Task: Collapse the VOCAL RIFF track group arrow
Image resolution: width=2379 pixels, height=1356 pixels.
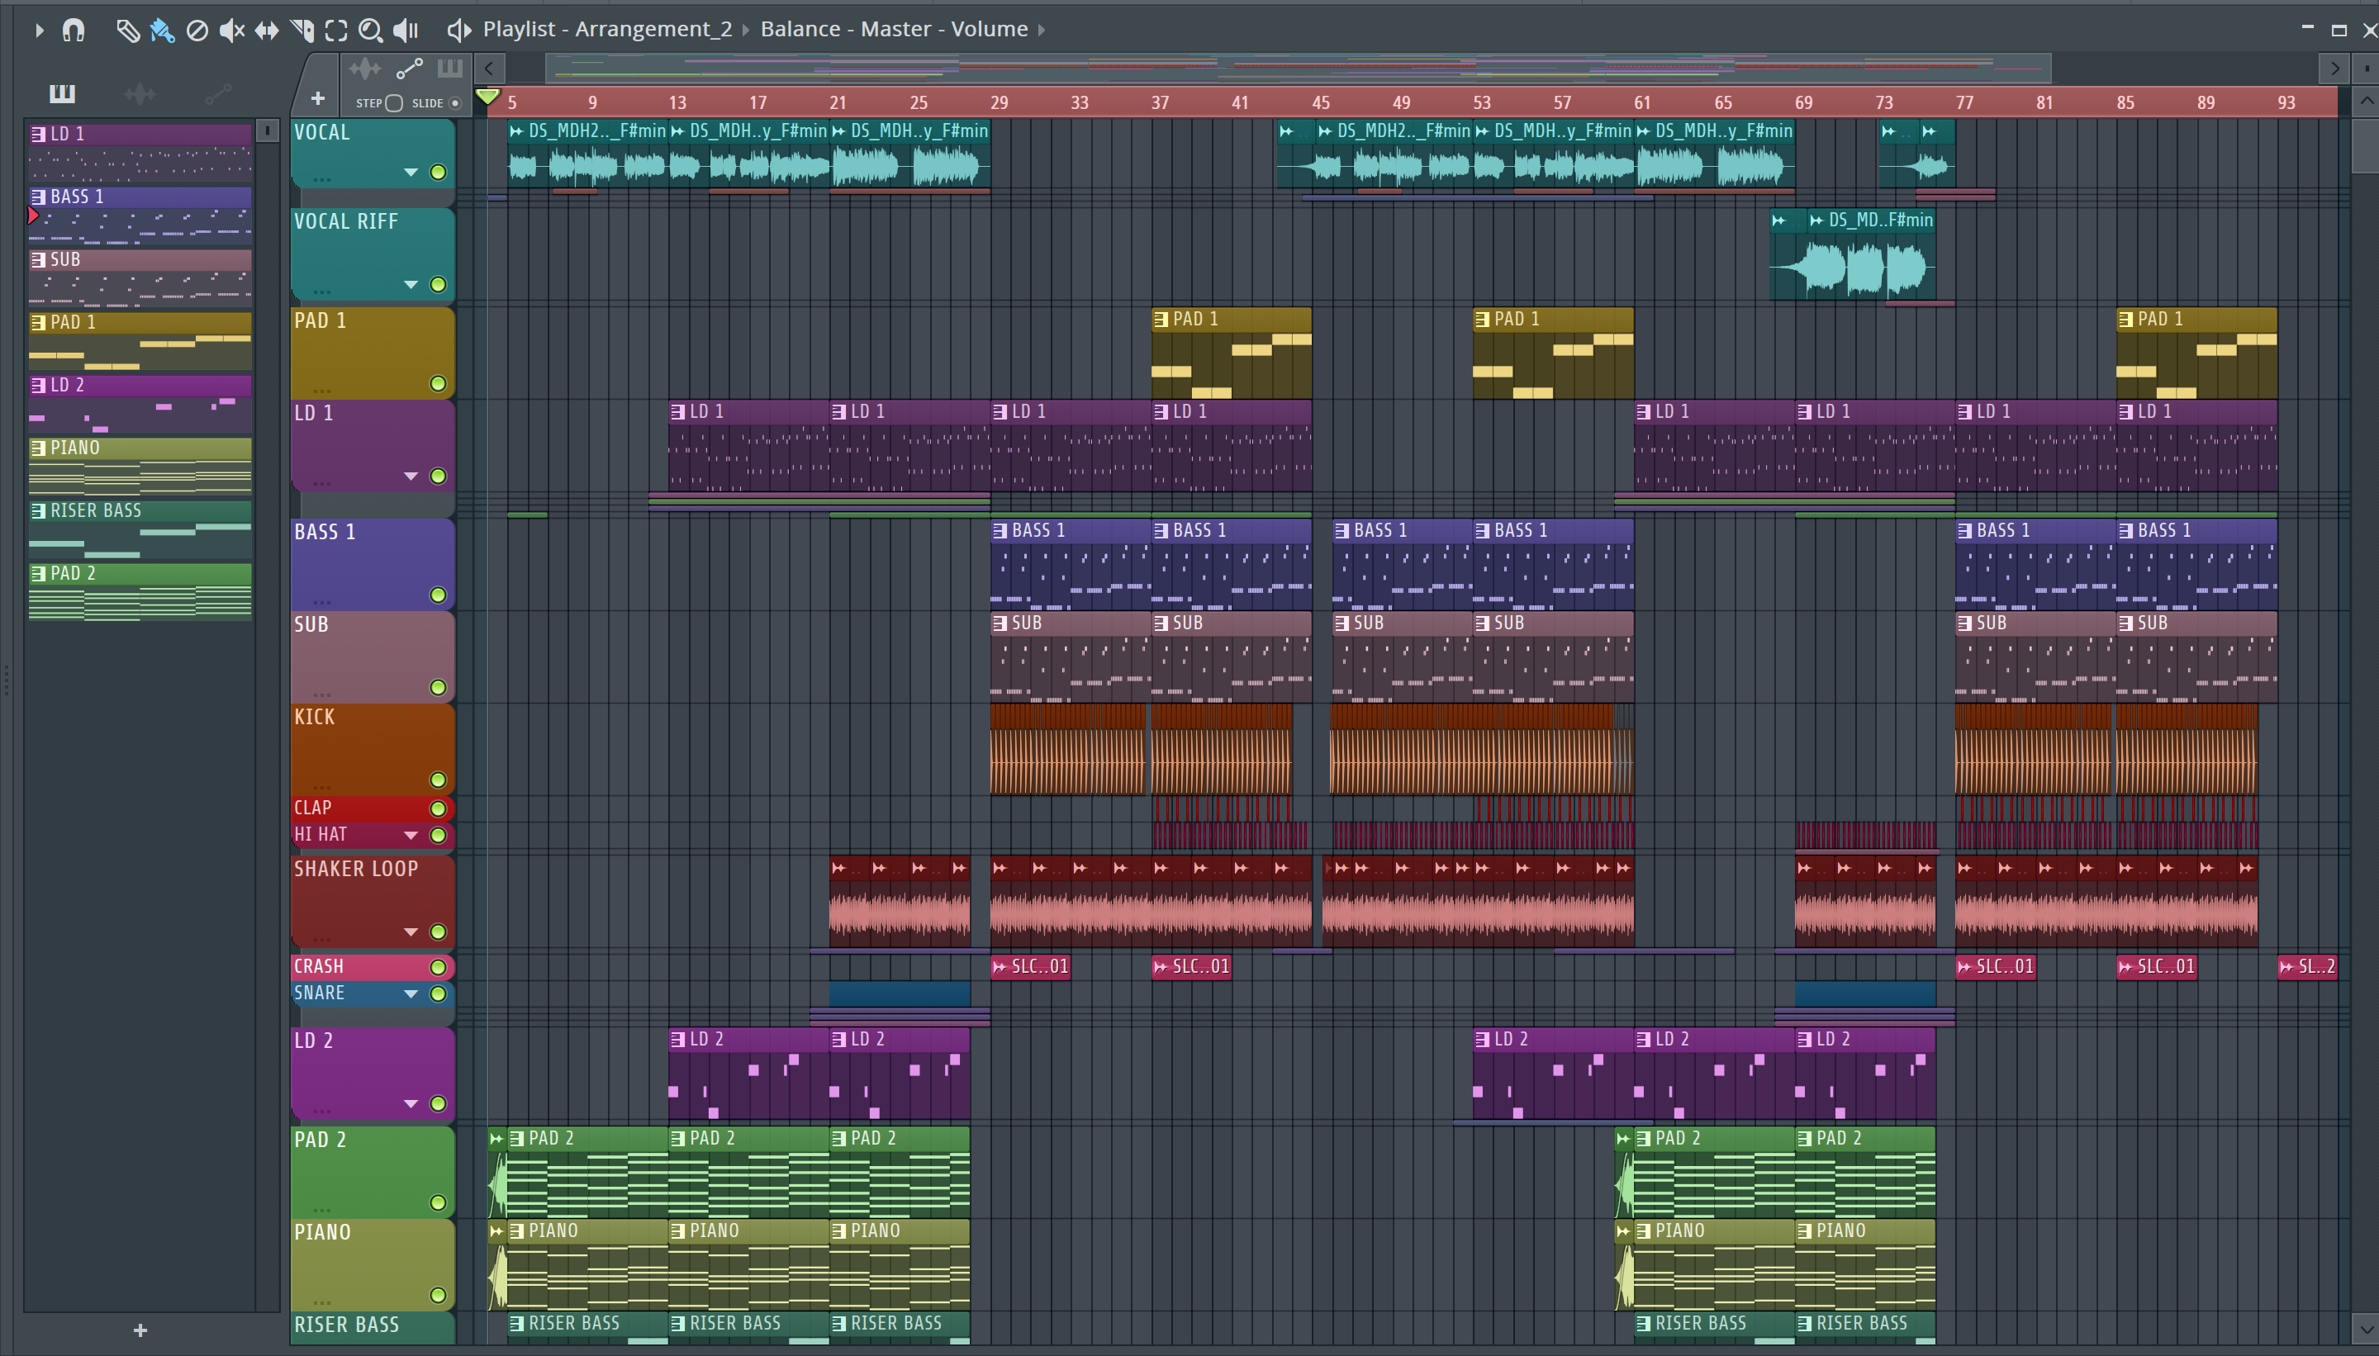Action: [x=411, y=284]
